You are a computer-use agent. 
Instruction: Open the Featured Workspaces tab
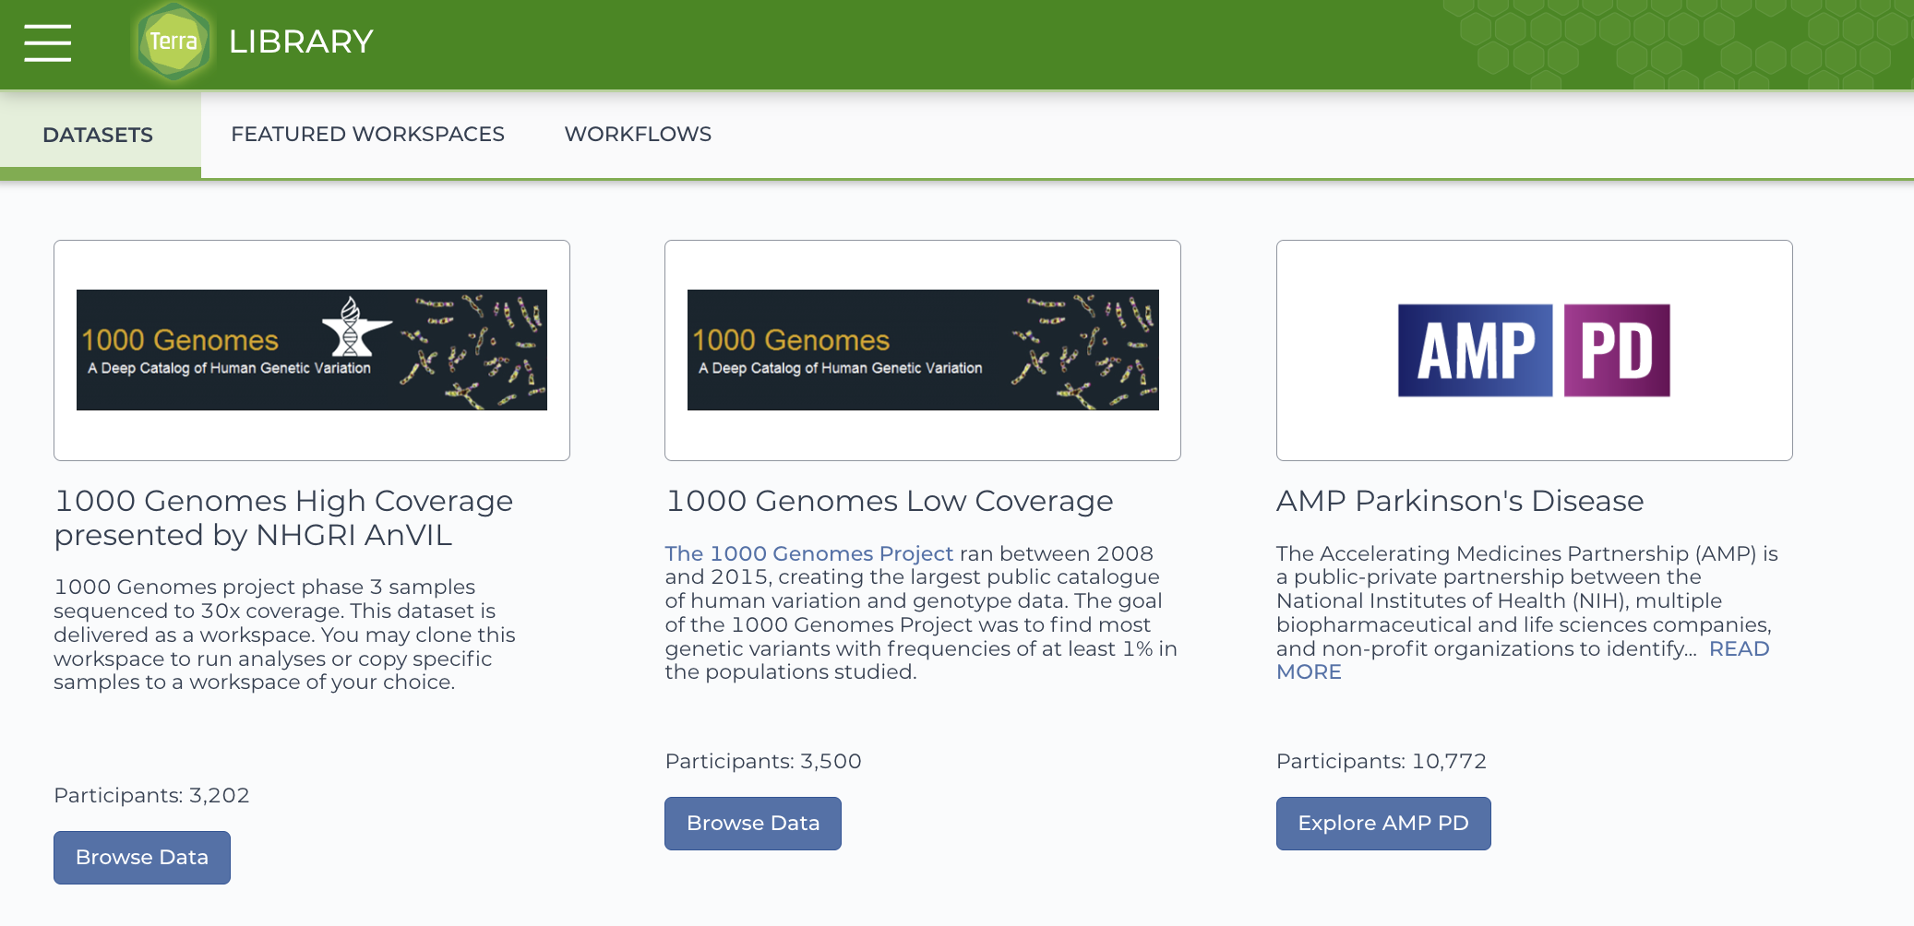[367, 135]
